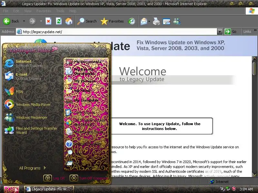Viewport: 258px width, 193px height.
Task: Open Control Panel in Start menu
Action: pos(86,113)
